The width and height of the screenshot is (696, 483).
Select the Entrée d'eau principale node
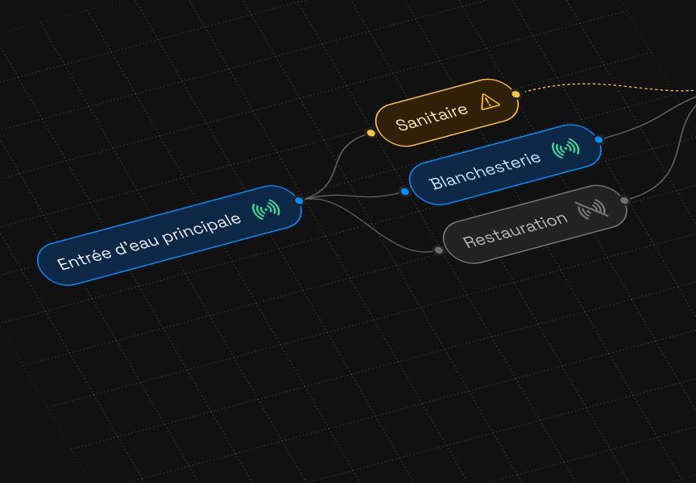tap(169, 236)
